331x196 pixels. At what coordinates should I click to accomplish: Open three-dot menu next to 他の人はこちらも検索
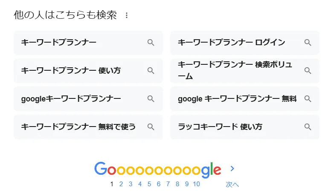(126, 15)
